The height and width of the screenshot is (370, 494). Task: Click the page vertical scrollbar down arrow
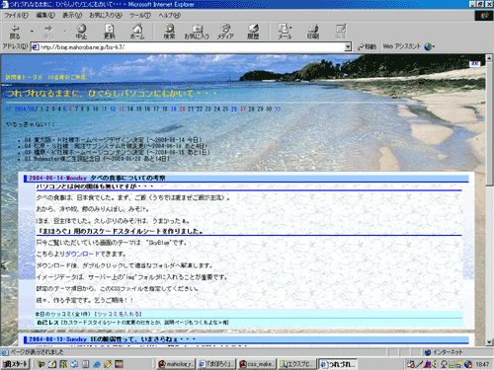click(x=489, y=342)
